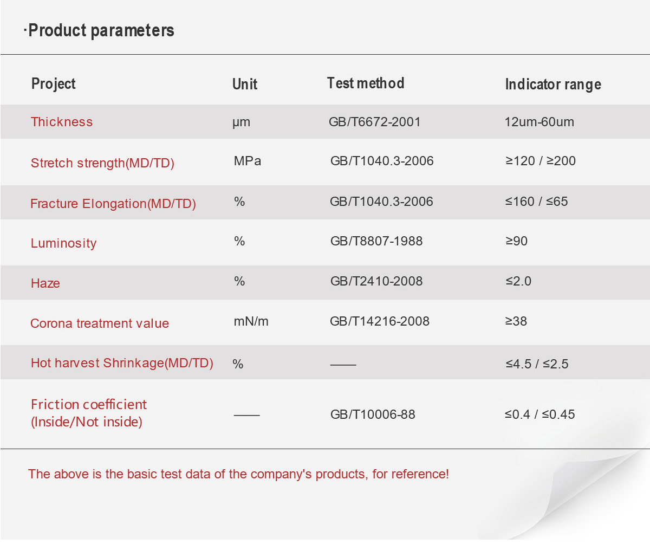Select Stretch strength(MD/TD) label
This screenshot has width=650, height=551.
click(102, 163)
